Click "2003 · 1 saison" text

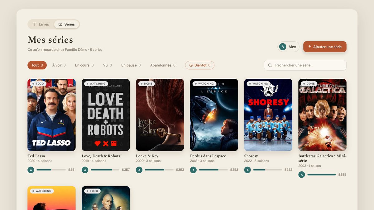tap(310, 166)
